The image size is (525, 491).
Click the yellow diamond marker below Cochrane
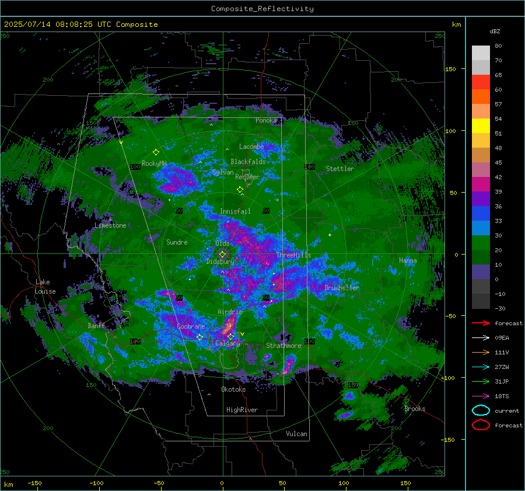click(199, 337)
